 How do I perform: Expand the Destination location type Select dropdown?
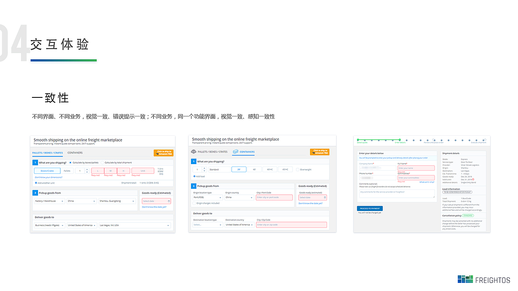[208, 225]
